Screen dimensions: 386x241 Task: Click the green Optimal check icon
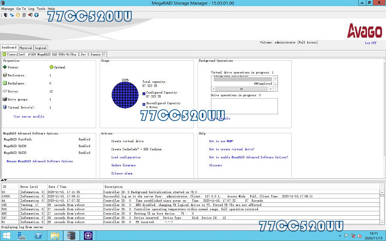51,67
